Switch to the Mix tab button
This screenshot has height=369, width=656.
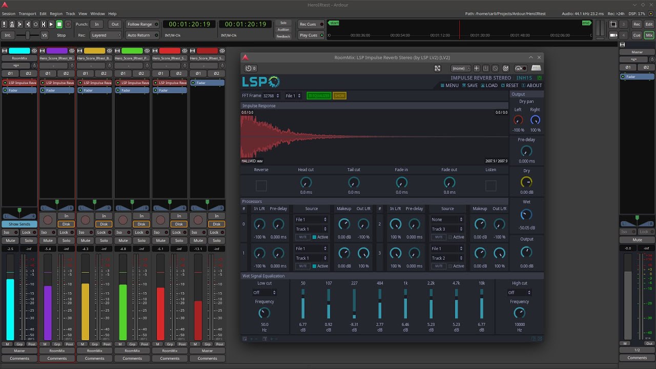649,35
